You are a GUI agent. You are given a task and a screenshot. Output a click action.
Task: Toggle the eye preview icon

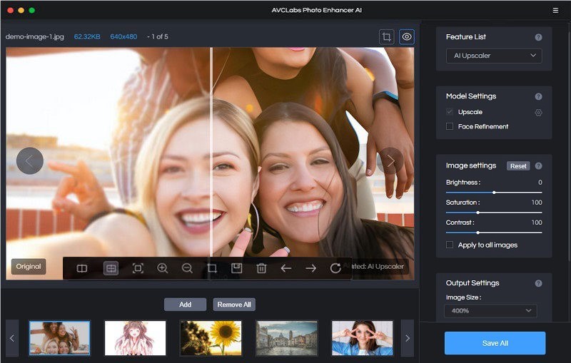[x=407, y=37]
